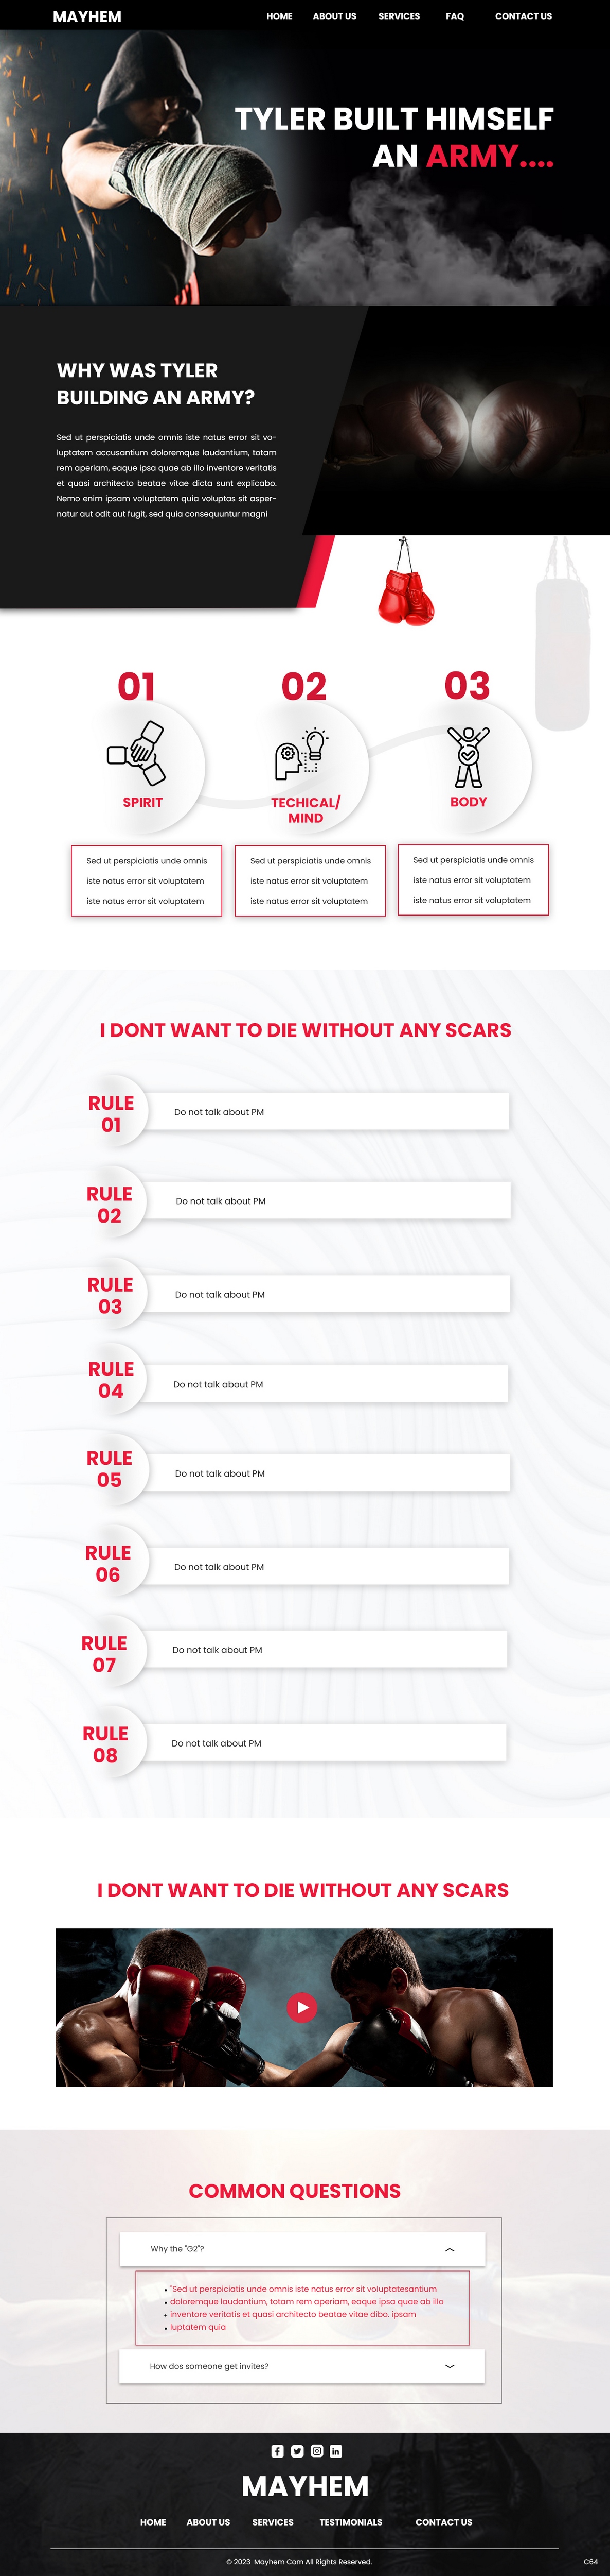Image resolution: width=610 pixels, height=2576 pixels.
Task: Click the Spirit handshake icon
Action: 137,754
